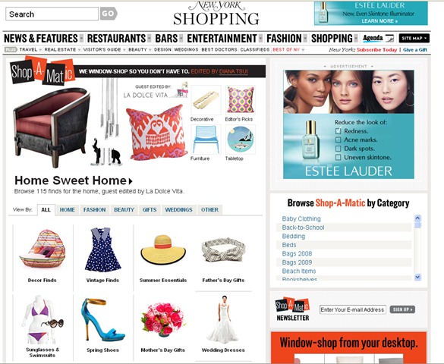Select the Editor's Picks pillow icon

tap(240, 99)
